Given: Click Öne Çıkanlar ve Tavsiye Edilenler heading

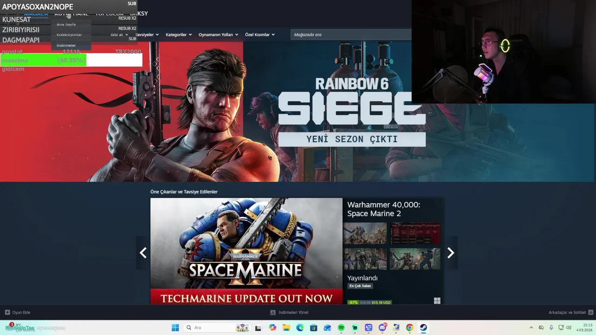Looking at the screenshot, I should (x=184, y=192).
